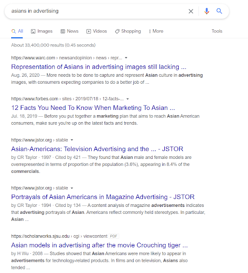Click into the search field containing "asians in advertising"
This screenshot has height=273, width=248.
pyautogui.click(x=96, y=11)
